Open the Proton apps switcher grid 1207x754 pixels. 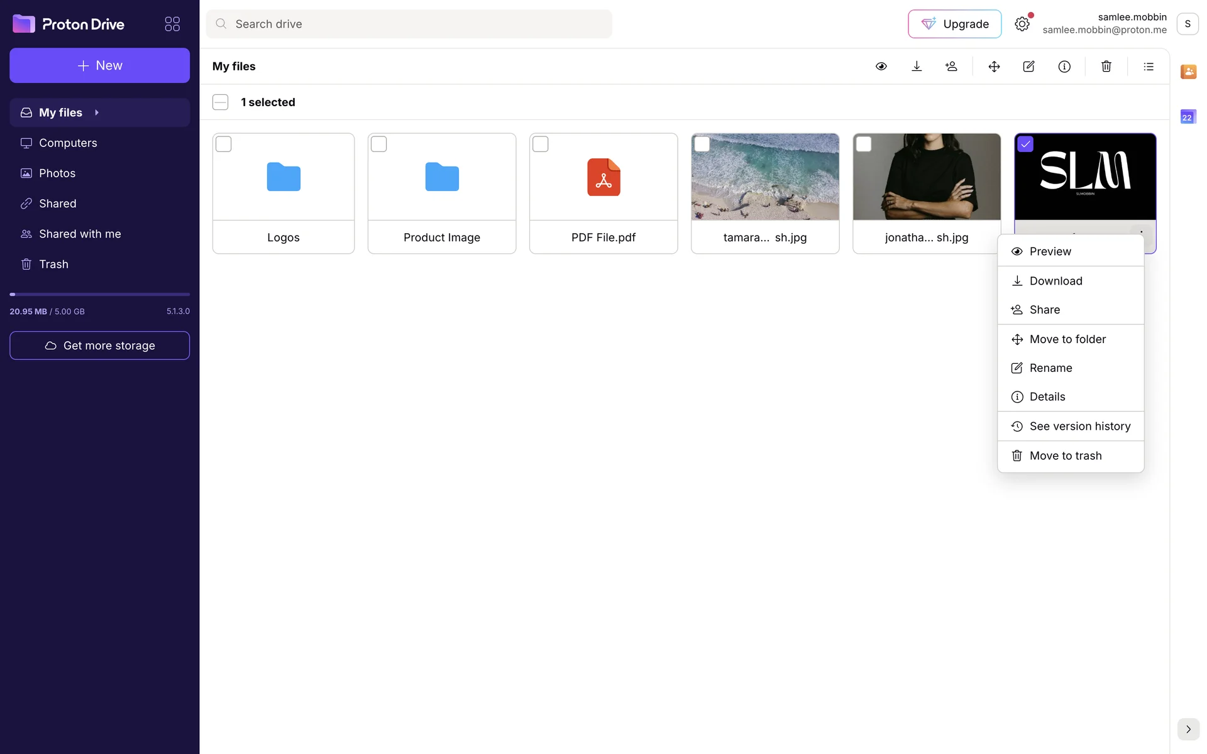(x=172, y=24)
